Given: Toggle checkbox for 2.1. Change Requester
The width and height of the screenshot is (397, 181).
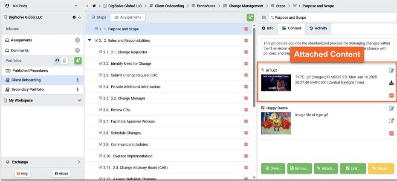Looking at the screenshot, I should click(x=100, y=52).
